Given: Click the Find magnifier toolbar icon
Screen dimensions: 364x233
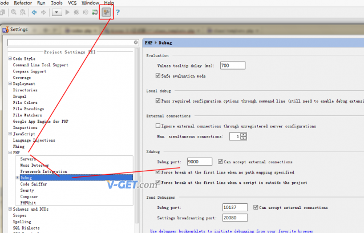Looking at the screenshot, I should click(14, 12).
